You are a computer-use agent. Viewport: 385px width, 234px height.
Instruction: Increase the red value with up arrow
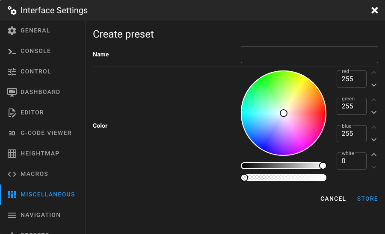pos(374,73)
